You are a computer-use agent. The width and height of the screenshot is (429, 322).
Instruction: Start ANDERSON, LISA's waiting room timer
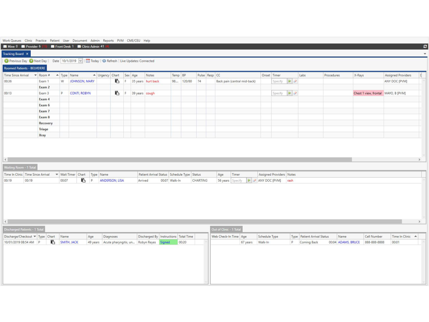249,180
